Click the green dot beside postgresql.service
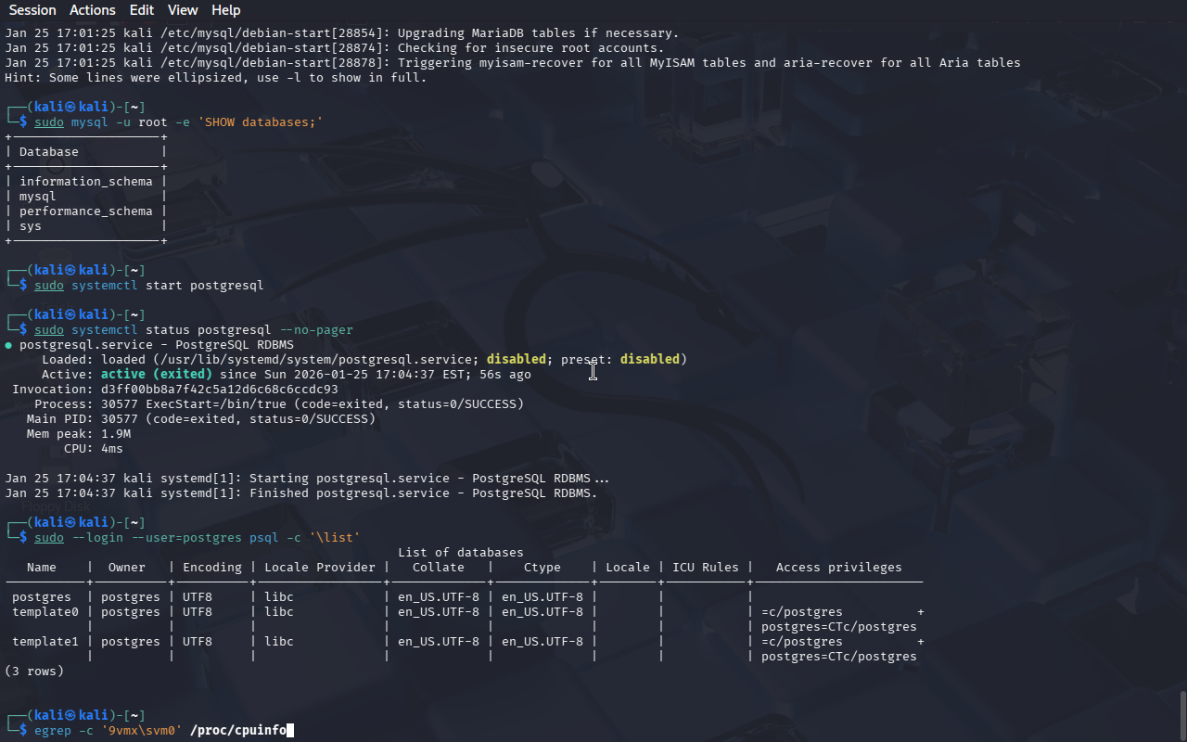Viewport: 1187px width, 742px height. click(x=8, y=345)
